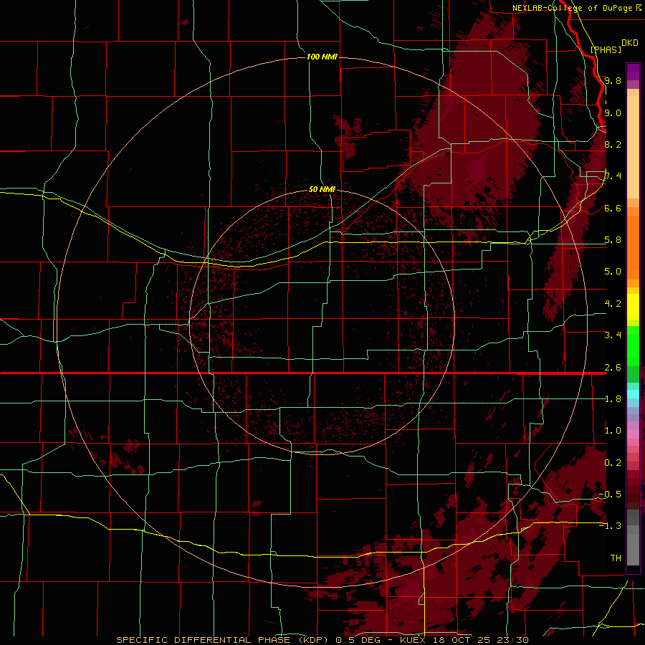Click the 9.8 value on the color scale
645x645 pixels.
coord(613,80)
